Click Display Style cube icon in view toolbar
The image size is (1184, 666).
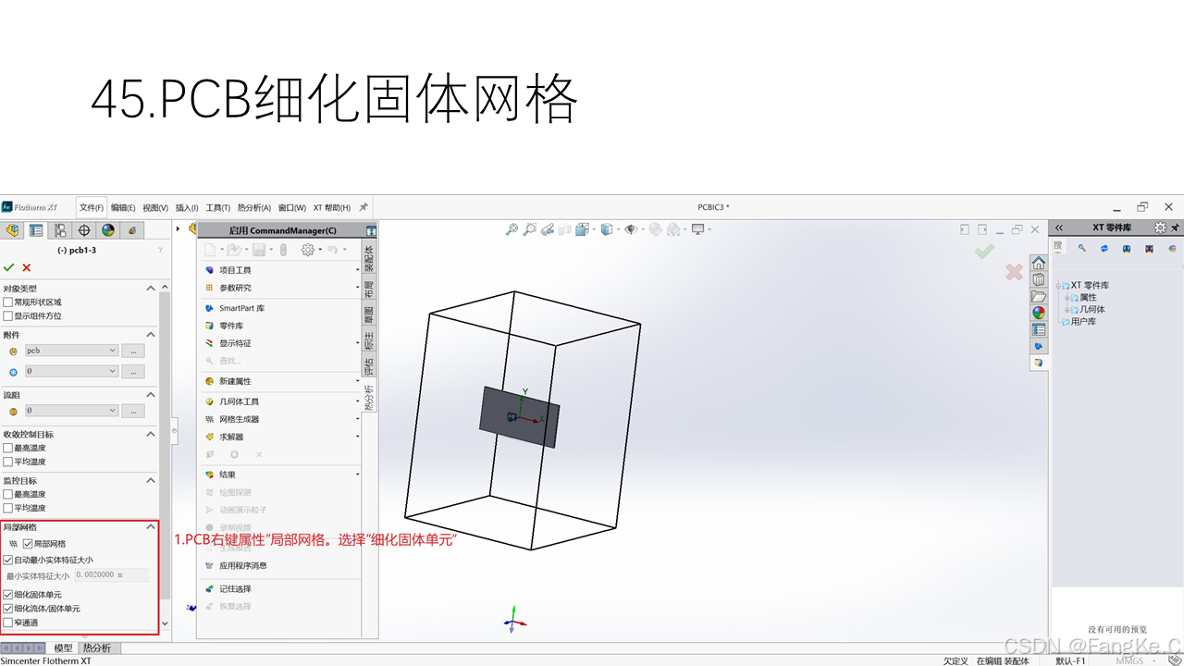(605, 229)
